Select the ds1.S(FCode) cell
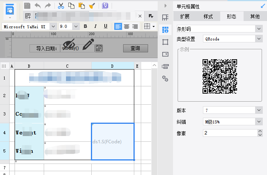This screenshot has width=267, height=175. (x=113, y=141)
